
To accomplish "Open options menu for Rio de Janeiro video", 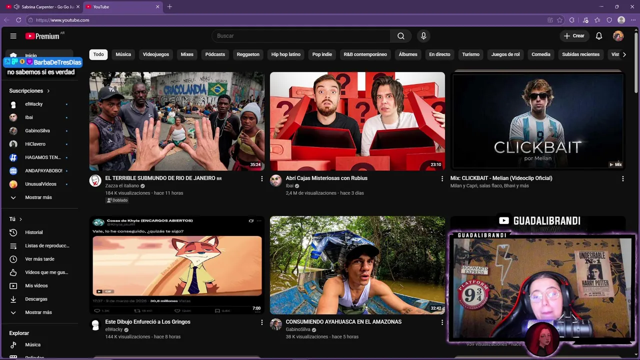I will 261,178.
